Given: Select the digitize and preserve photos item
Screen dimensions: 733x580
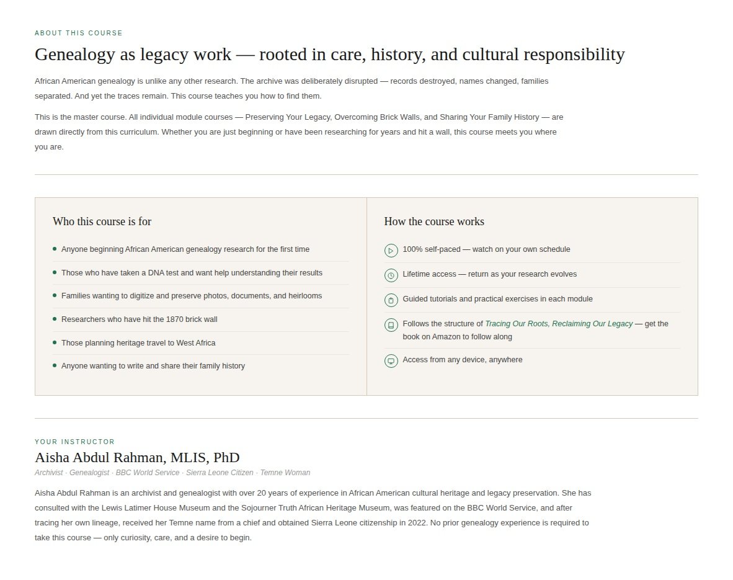Looking at the screenshot, I should 201,296.
